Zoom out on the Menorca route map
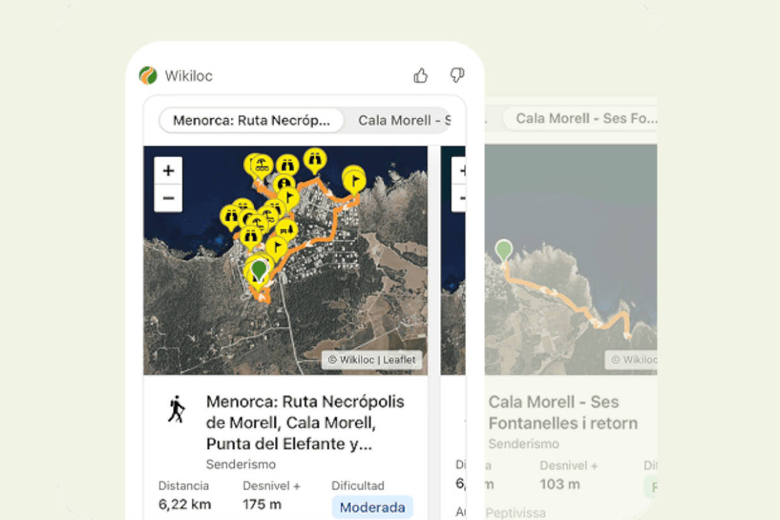The width and height of the screenshot is (780, 520). coord(168,198)
